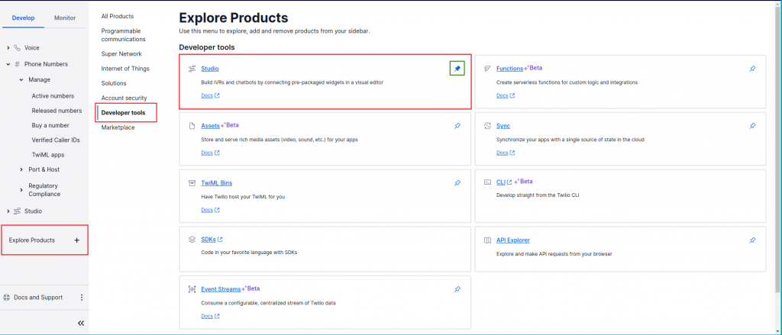Expand the Voice section
Image resolution: width=782 pixels, height=335 pixels.
[8, 48]
